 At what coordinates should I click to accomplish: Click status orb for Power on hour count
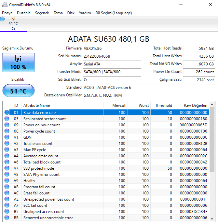(7, 125)
